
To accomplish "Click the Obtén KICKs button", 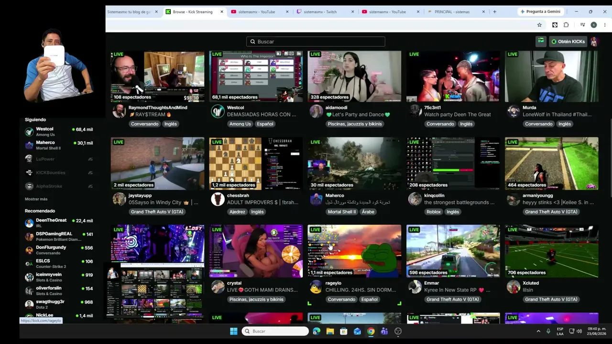I will pos(568,42).
